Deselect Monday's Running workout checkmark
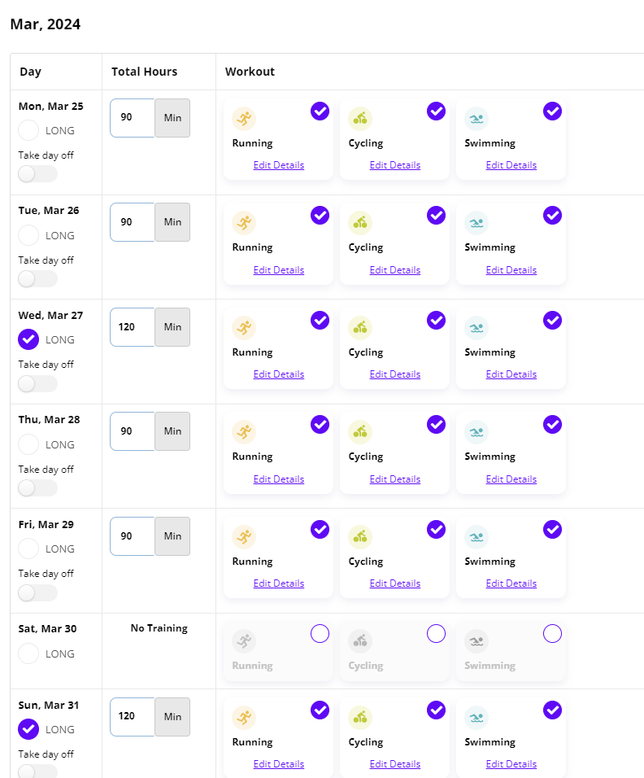This screenshot has width=644, height=778. (x=320, y=111)
